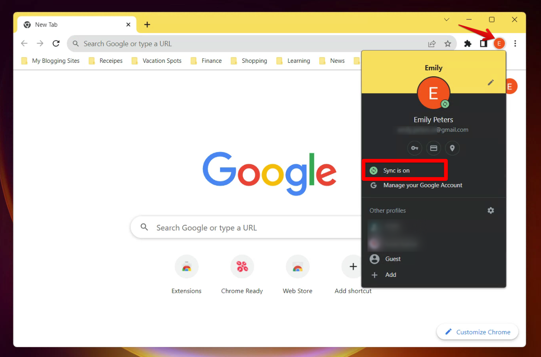The image size is (541, 357).
Task: Add a new Chrome profile
Action: (x=433, y=275)
